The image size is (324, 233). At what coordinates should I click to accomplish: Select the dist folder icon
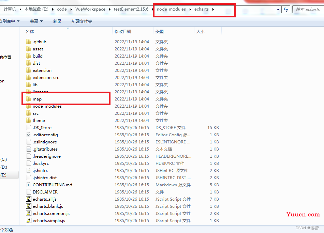29,63
